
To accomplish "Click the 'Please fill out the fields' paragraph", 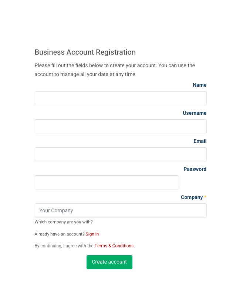I will pyautogui.click(x=115, y=70).
